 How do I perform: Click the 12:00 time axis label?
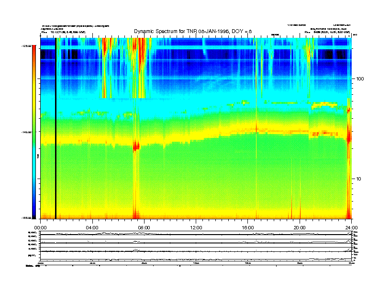click(x=196, y=228)
